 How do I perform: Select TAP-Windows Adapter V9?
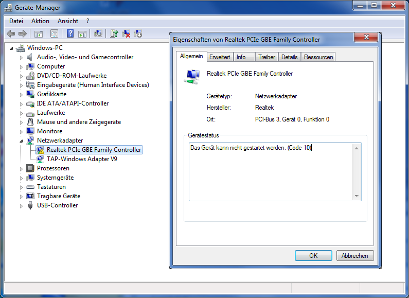click(x=82, y=159)
